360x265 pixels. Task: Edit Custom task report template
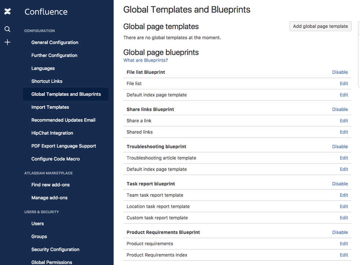tap(344, 218)
